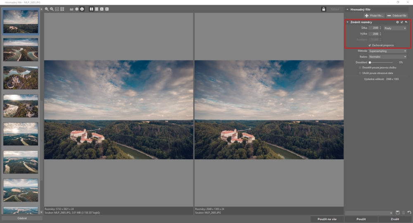Click the Náhled preview button
Image resolution: width=413 pixels, height=223 pixels.
point(335,9)
